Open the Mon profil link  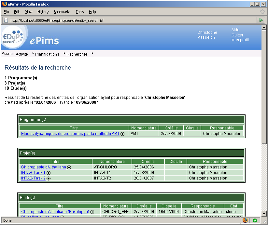pyautogui.click(x=240, y=40)
